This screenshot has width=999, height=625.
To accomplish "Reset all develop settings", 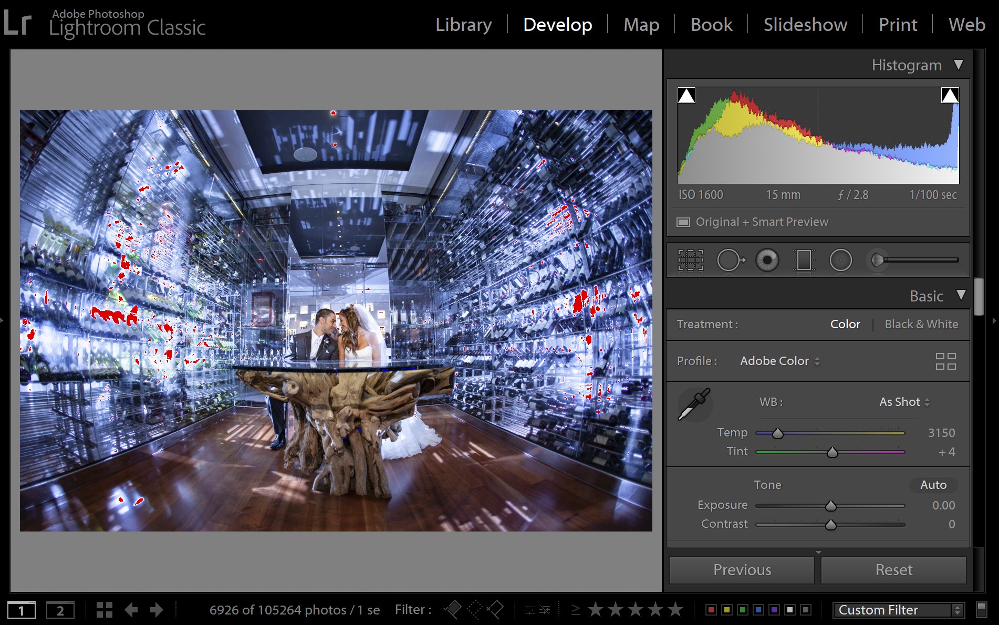I will pyautogui.click(x=893, y=570).
